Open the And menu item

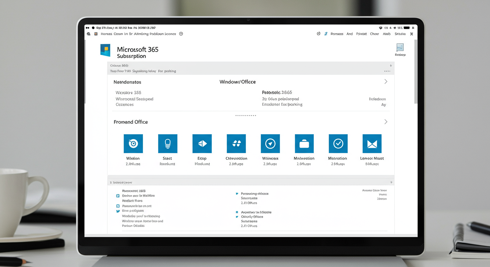click(350, 34)
